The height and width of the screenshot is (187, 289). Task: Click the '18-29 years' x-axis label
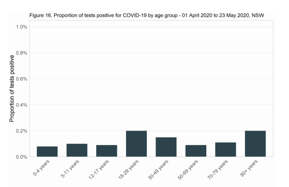tap(129, 169)
